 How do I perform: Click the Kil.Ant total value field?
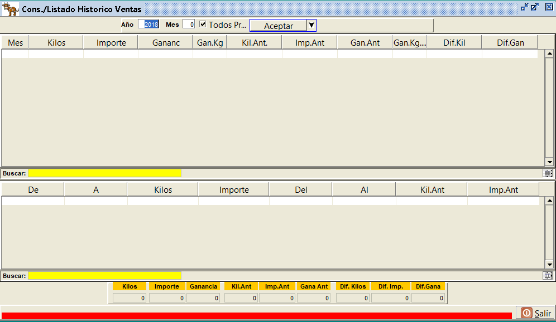[241, 298]
